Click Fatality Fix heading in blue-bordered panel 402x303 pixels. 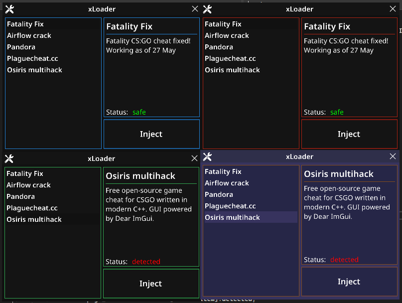click(x=129, y=27)
